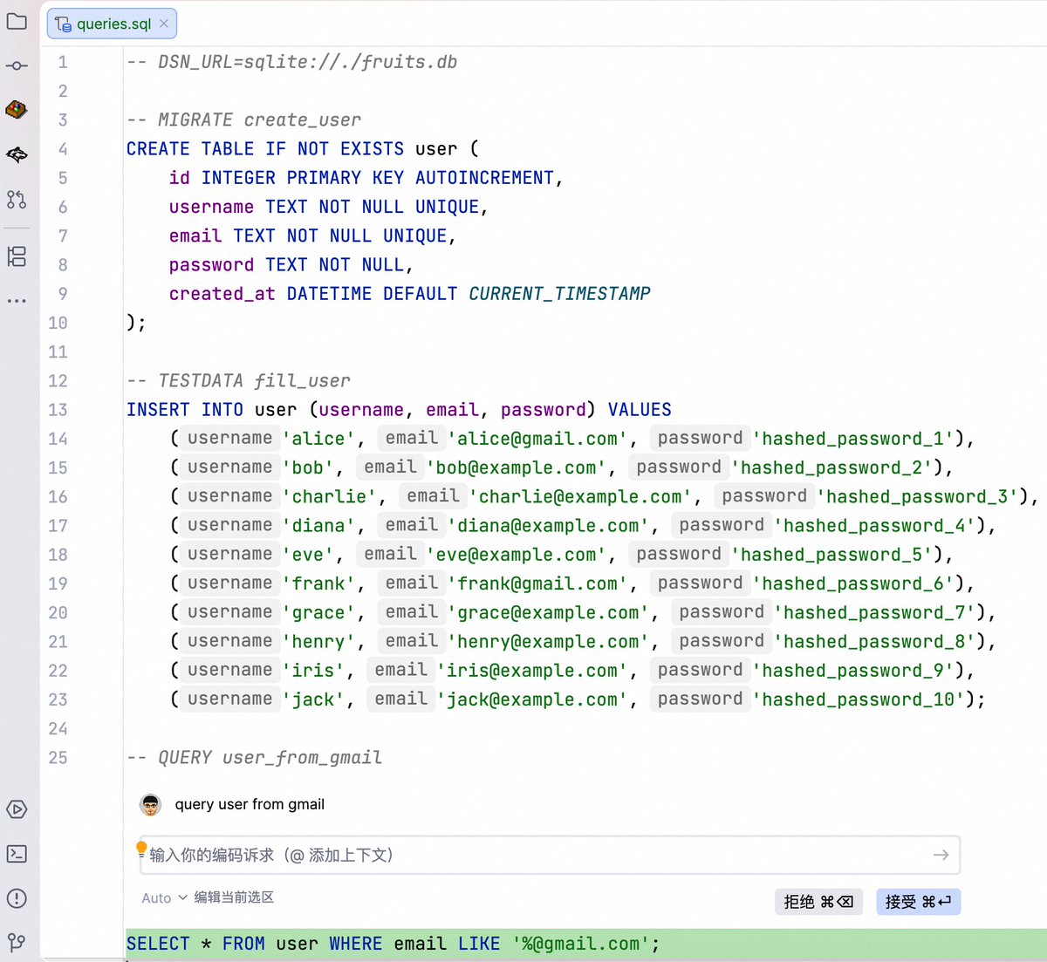The image size is (1047, 962).
Task: Click the username TEXT NOT NULL UNIQUE line
Action: (328, 207)
